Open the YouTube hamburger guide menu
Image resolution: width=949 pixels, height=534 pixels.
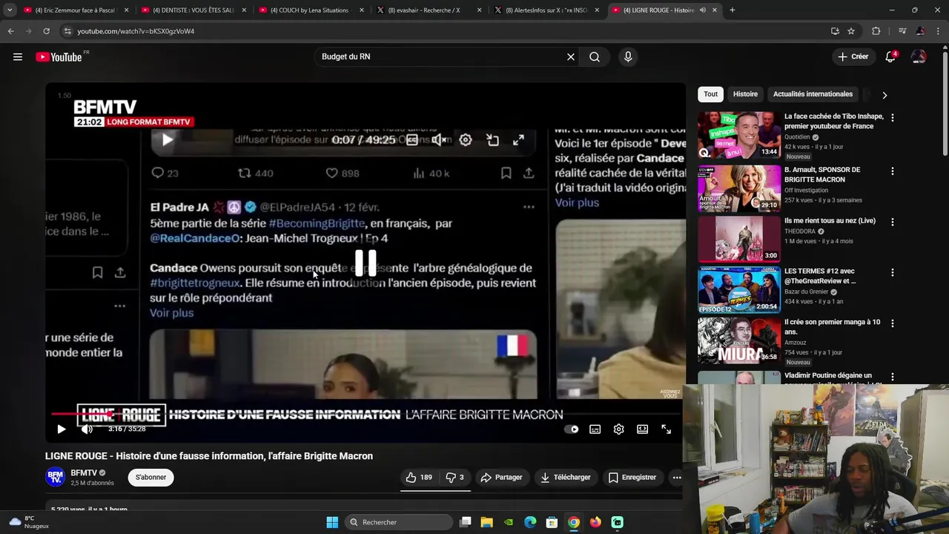pos(18,57)
